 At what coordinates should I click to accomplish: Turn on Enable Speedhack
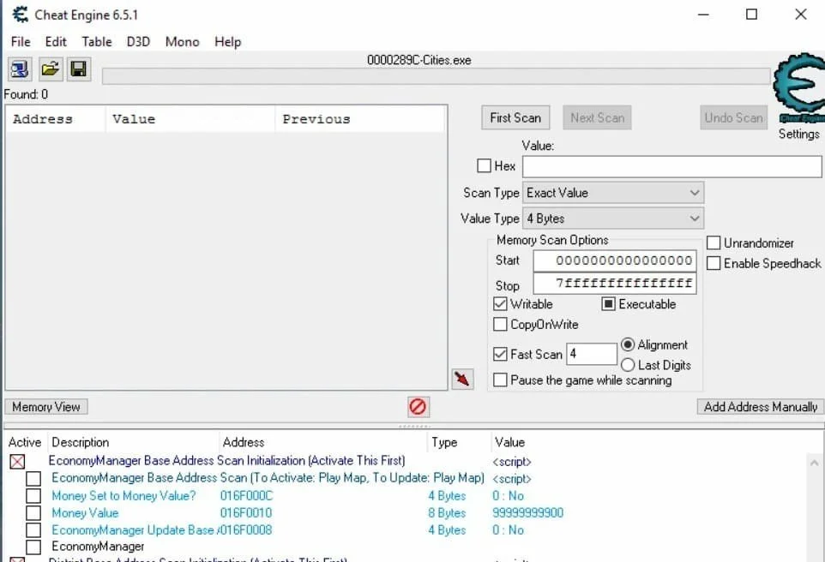(x=714, y=263)
